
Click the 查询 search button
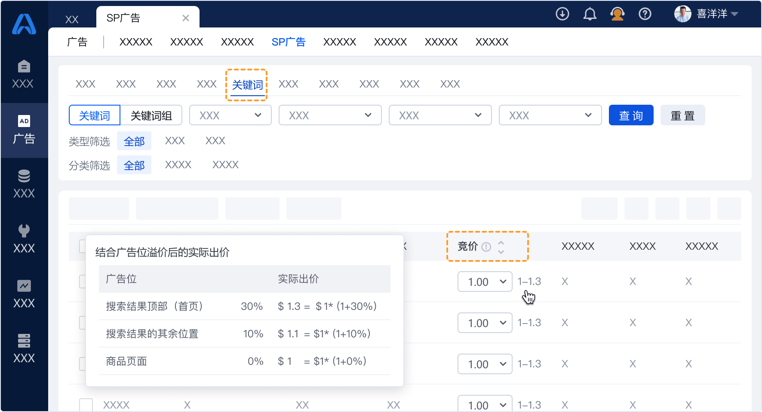(631, 115)
